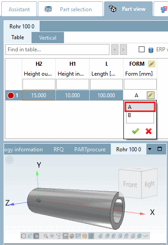This screenshot has height=245, width=168.
Task: Select the FORM column header
Action: pyautogui.click(x=137, y=64)
